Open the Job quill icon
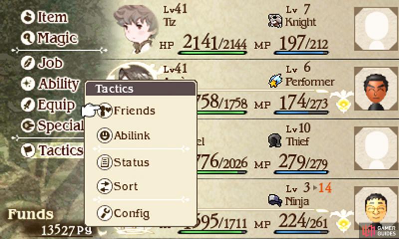Image resolution: width=399 pixels, height=239 pixels. click(x=28, y=63)
